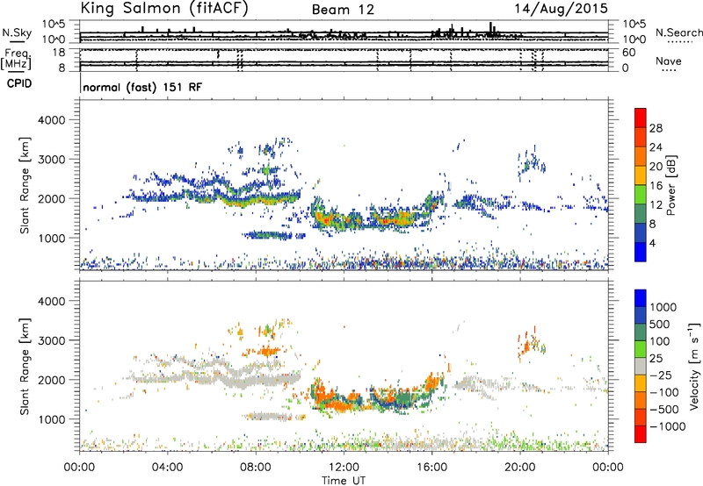The width and height of the screenshot is (703, 486).
Task: Click the 'Power [dB]' colorbar label
Action: [x=670, y=185]
